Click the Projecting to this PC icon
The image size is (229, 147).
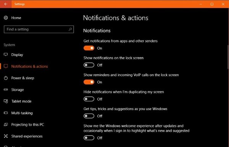pyautogui.click(x=6, y=125)
